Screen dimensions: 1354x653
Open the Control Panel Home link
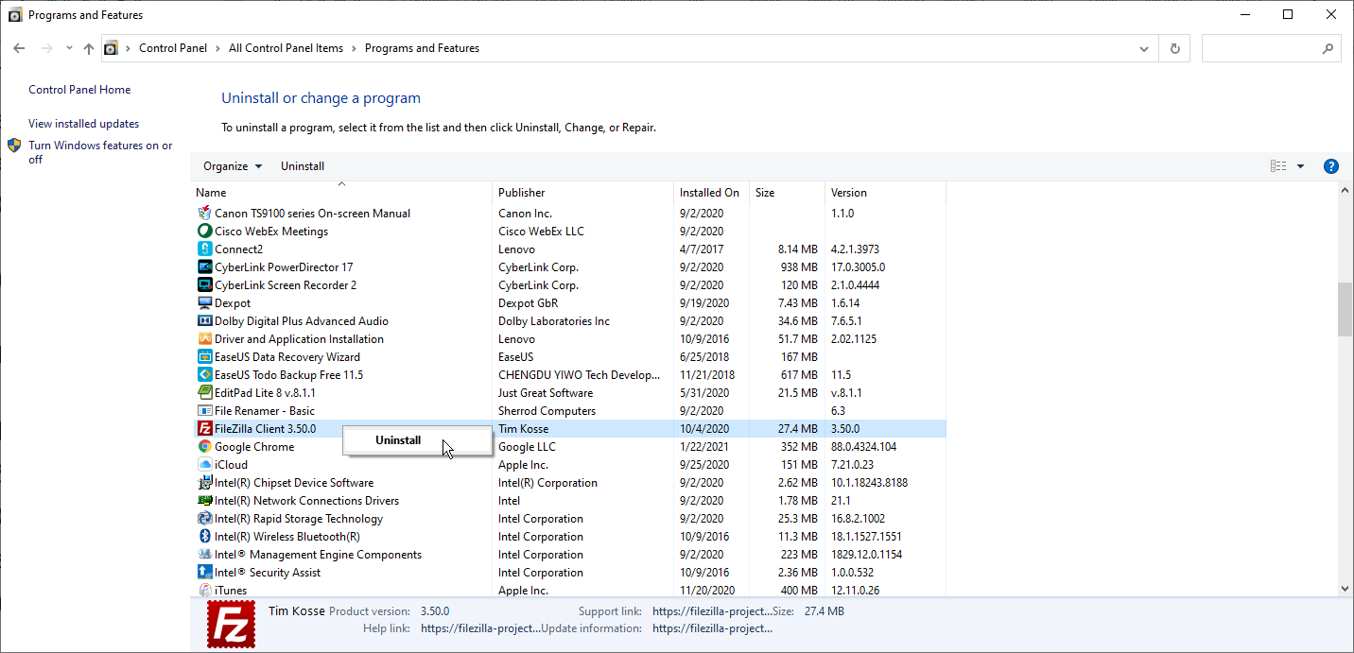point(79,90)
